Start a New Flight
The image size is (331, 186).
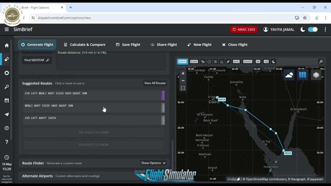pyautogui.click(x=199, y=45)
